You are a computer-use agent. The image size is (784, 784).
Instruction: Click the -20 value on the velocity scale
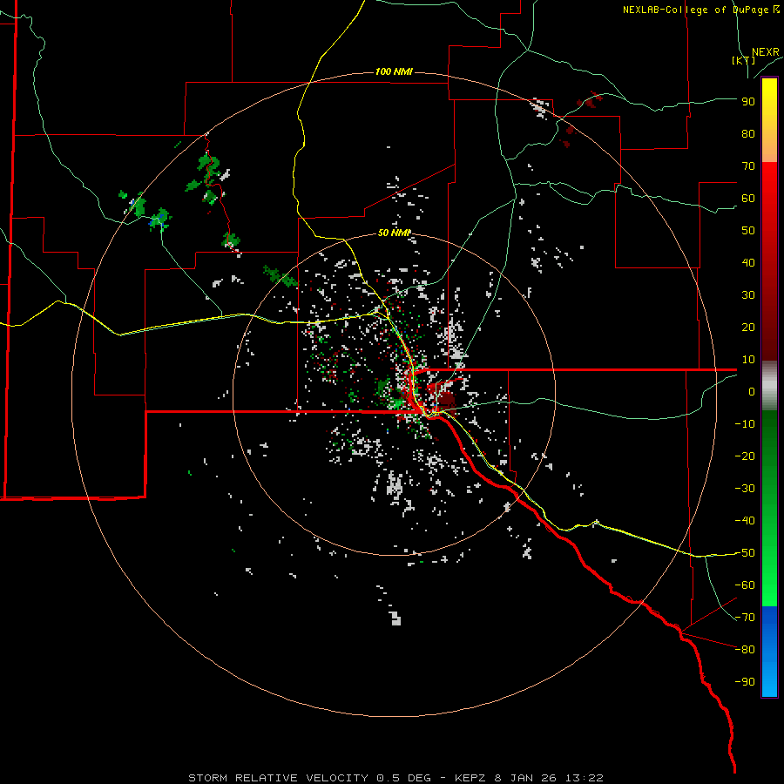click(x=745, y=456)
